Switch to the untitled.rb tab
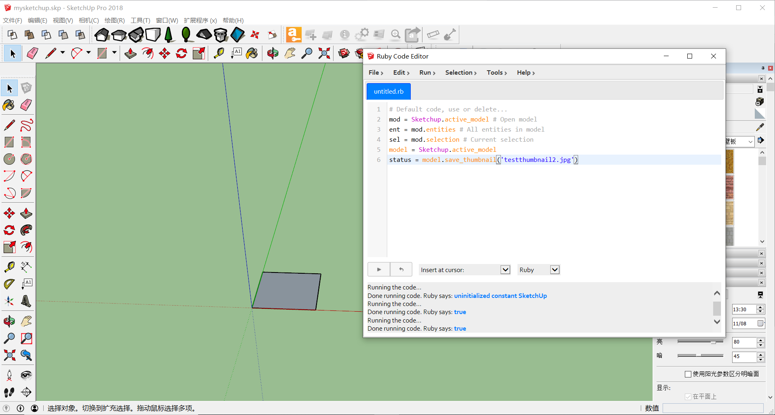 coord(389,91)
